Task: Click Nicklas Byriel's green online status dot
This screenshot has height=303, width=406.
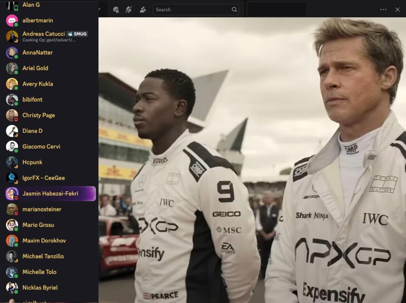Action: (16, 291)
